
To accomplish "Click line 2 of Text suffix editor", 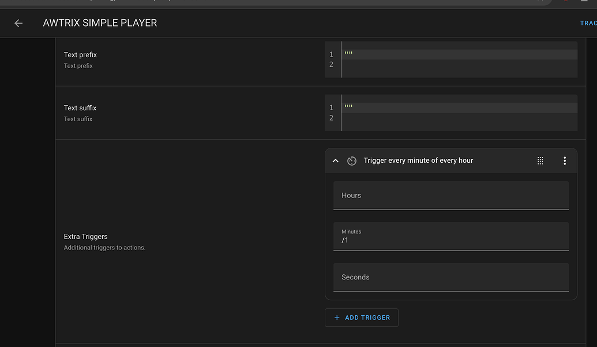I will click(459, 118).
